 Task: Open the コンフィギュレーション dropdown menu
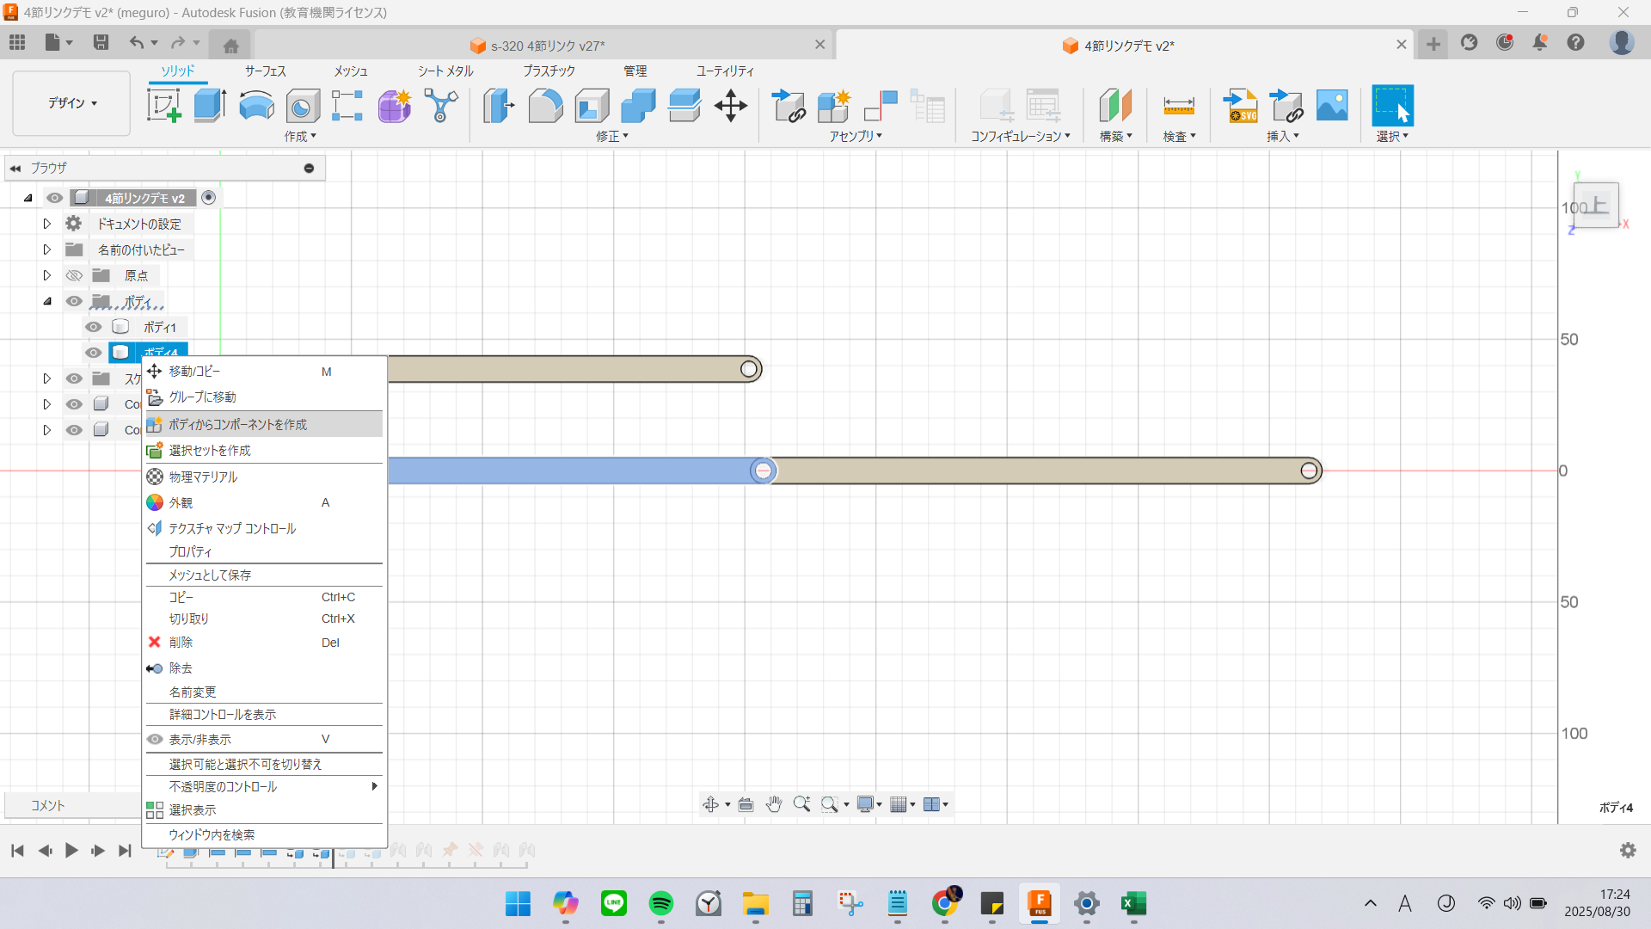(1021, 137)
